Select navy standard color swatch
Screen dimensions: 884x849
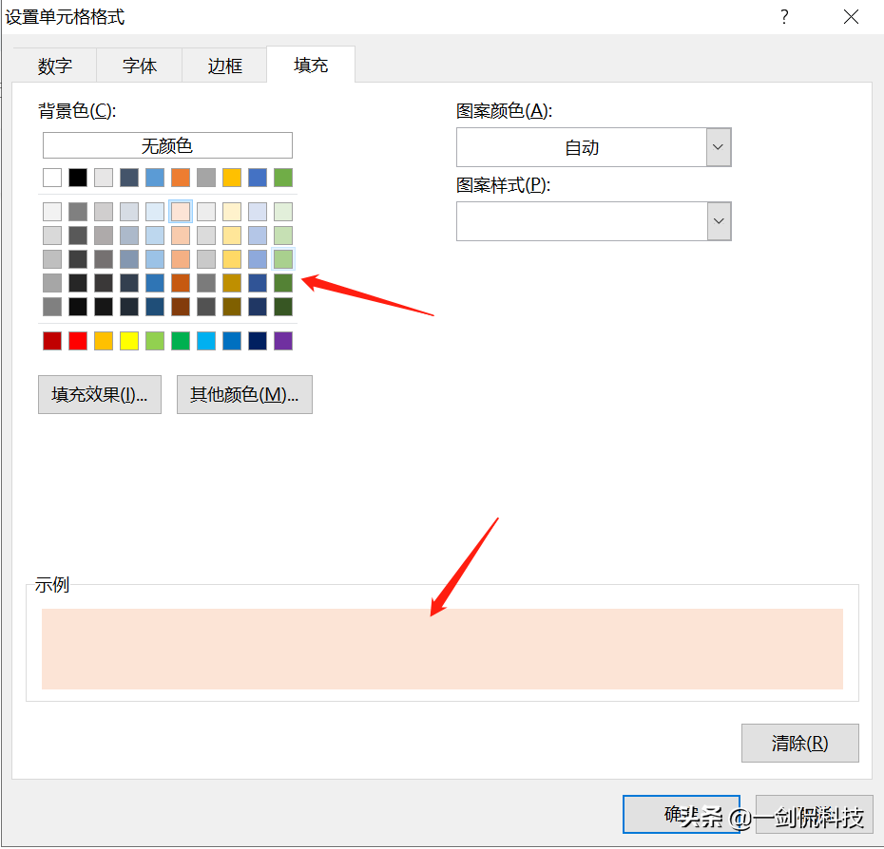coord(258,341)
